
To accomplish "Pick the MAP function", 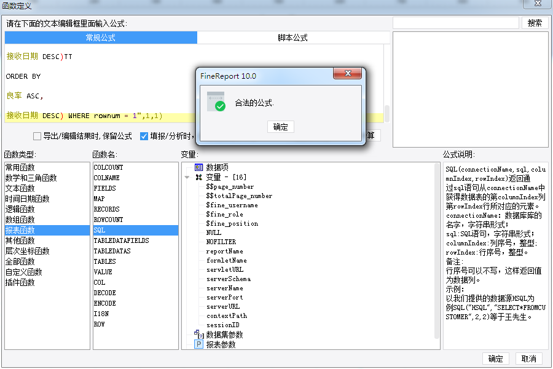I will pos(135,199).
